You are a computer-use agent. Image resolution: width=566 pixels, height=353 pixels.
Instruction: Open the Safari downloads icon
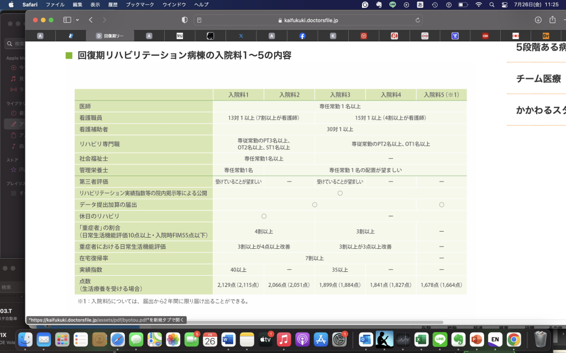(x=538, y=20)
